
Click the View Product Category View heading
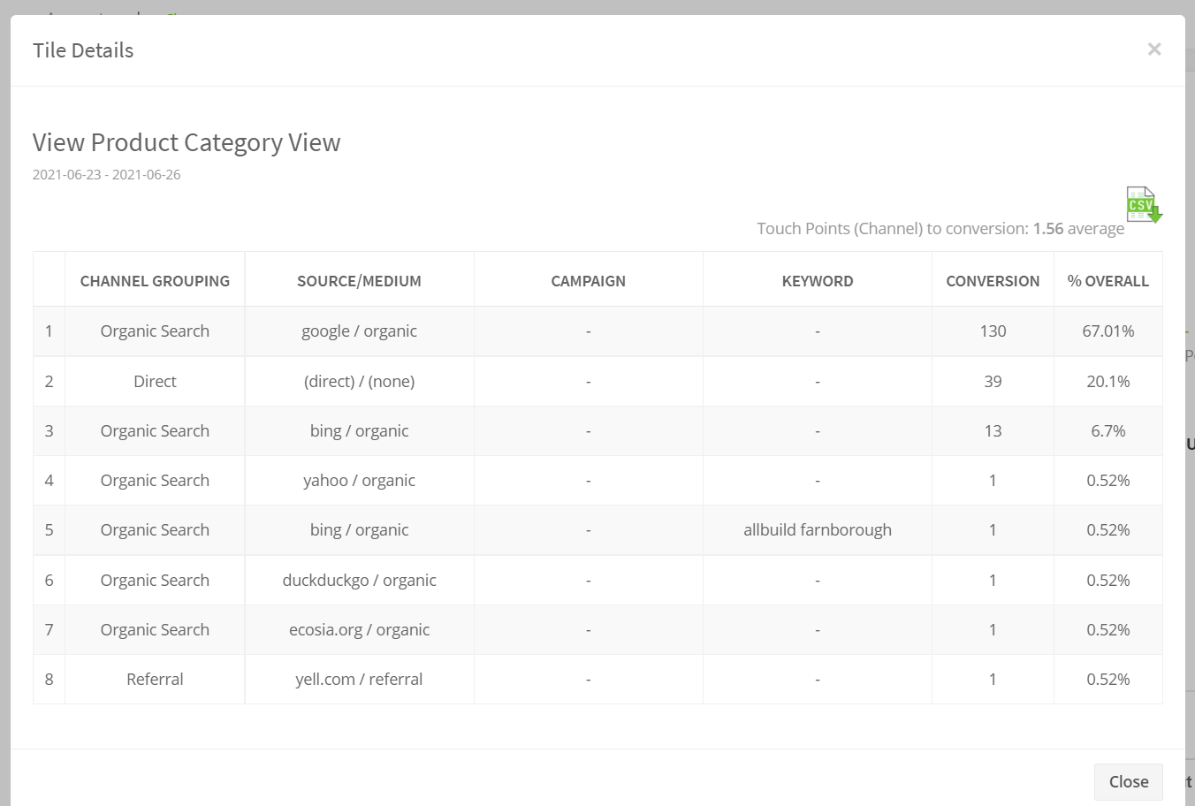tap(186, 142)
